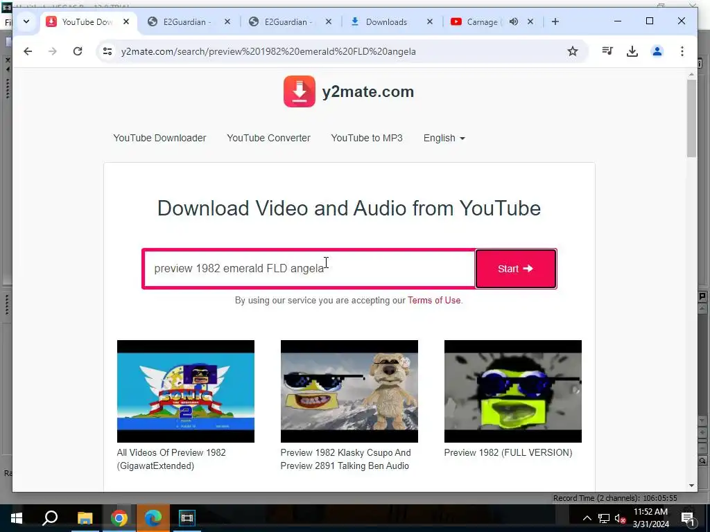Click the address bar URL

pos(268,51)
